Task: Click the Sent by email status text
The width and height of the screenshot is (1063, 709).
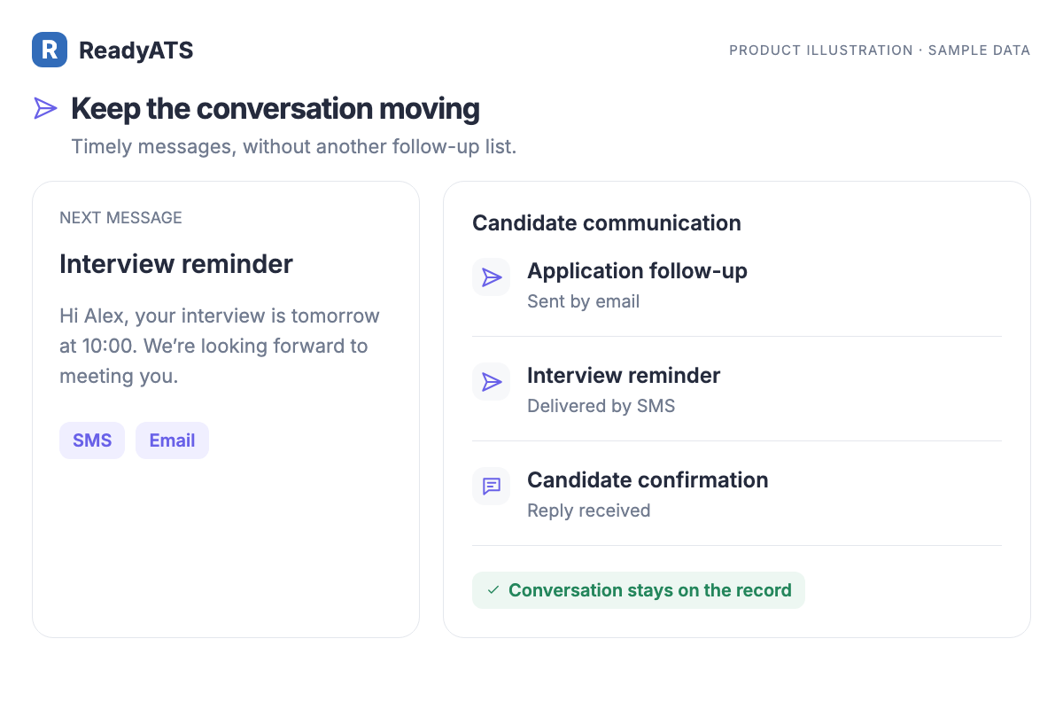Action: (584, 301)
